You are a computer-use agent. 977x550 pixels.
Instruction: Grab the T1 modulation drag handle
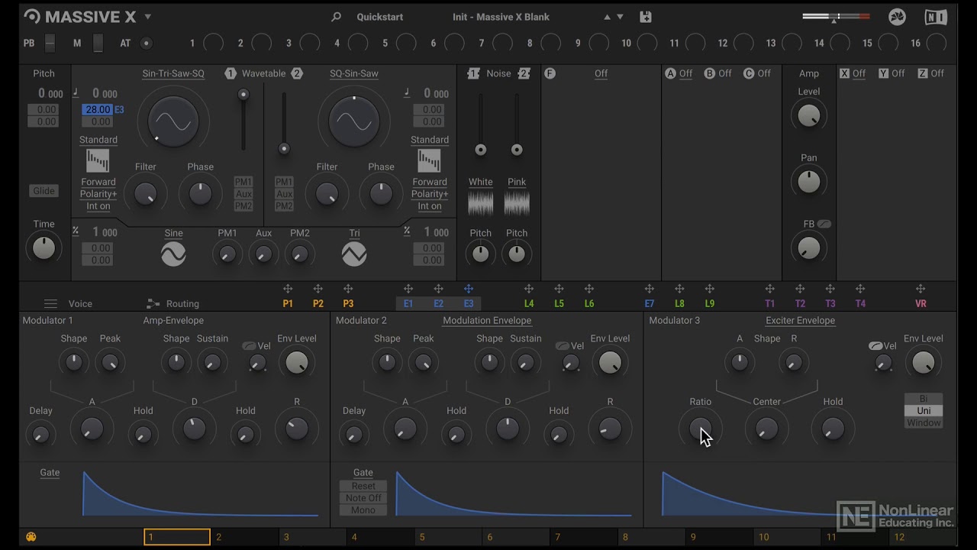click(x=769, y=289)
